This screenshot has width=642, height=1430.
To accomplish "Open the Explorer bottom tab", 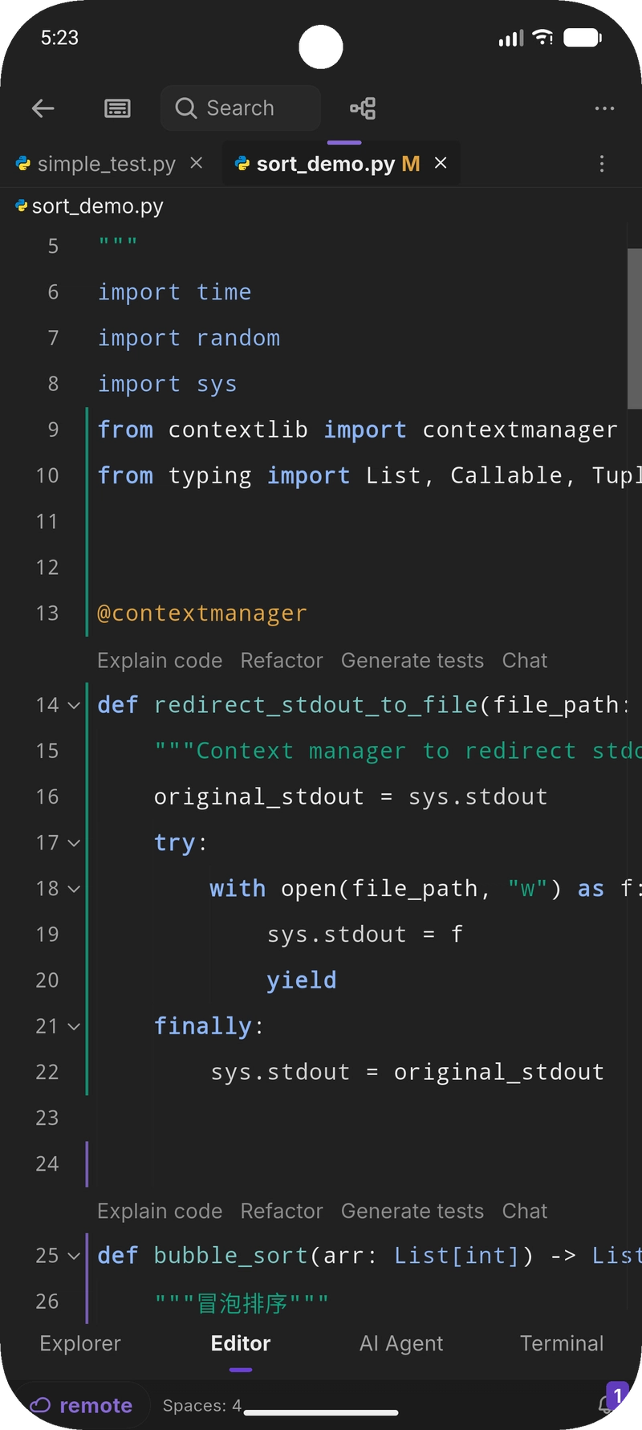I will click(80, 1343).
